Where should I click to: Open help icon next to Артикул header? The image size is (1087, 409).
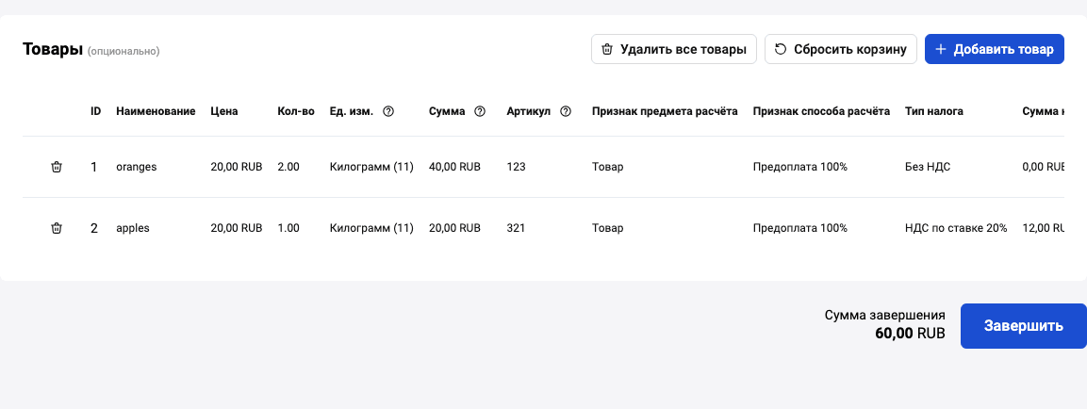pos(566,111)
